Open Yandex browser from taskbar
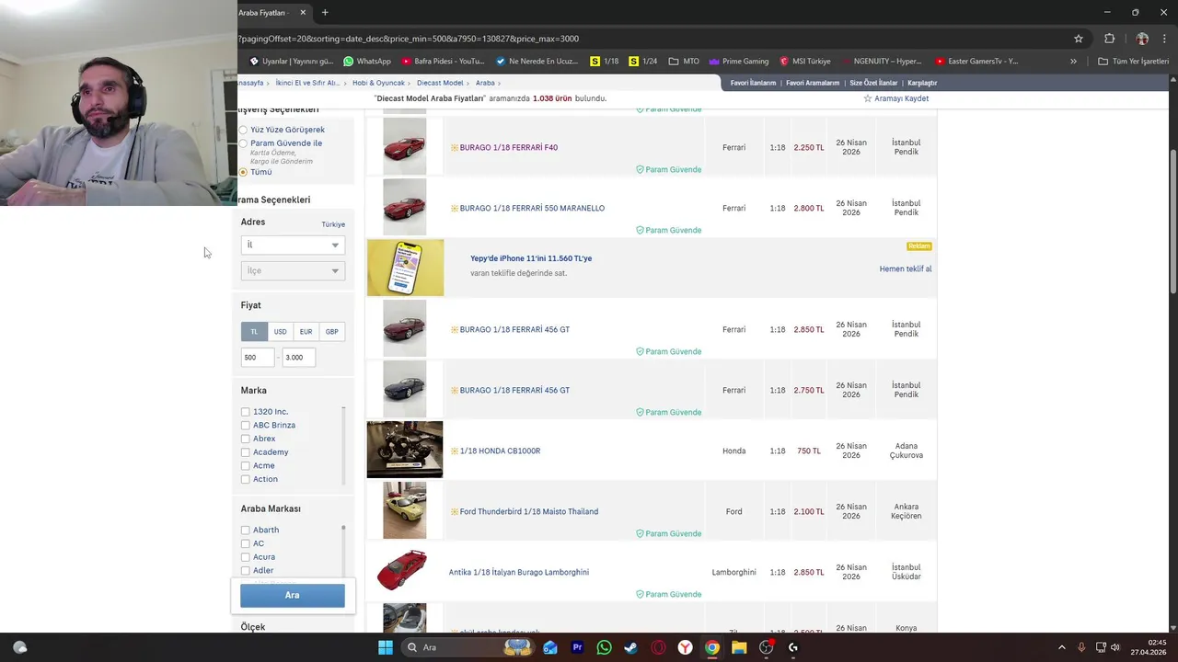 685,647
